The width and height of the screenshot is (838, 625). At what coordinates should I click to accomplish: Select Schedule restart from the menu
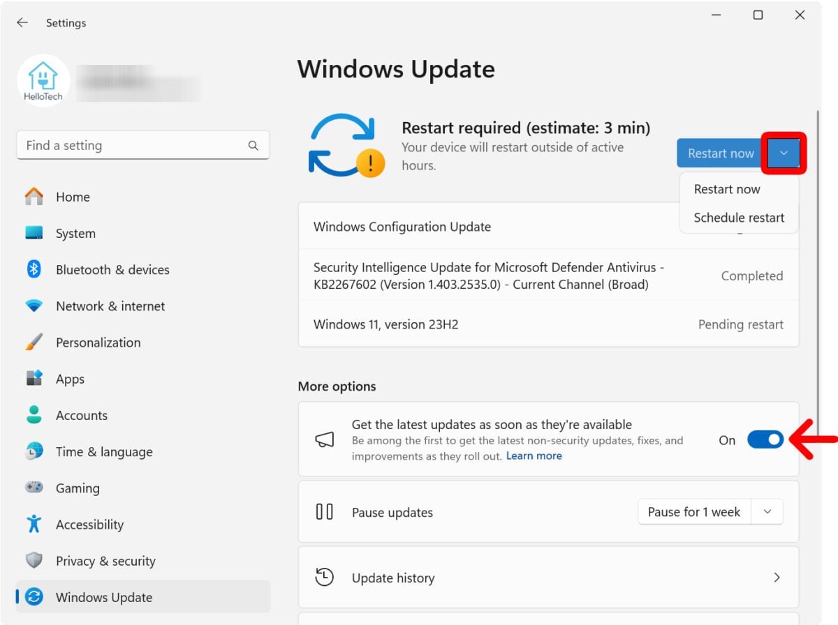pos(738,218)
